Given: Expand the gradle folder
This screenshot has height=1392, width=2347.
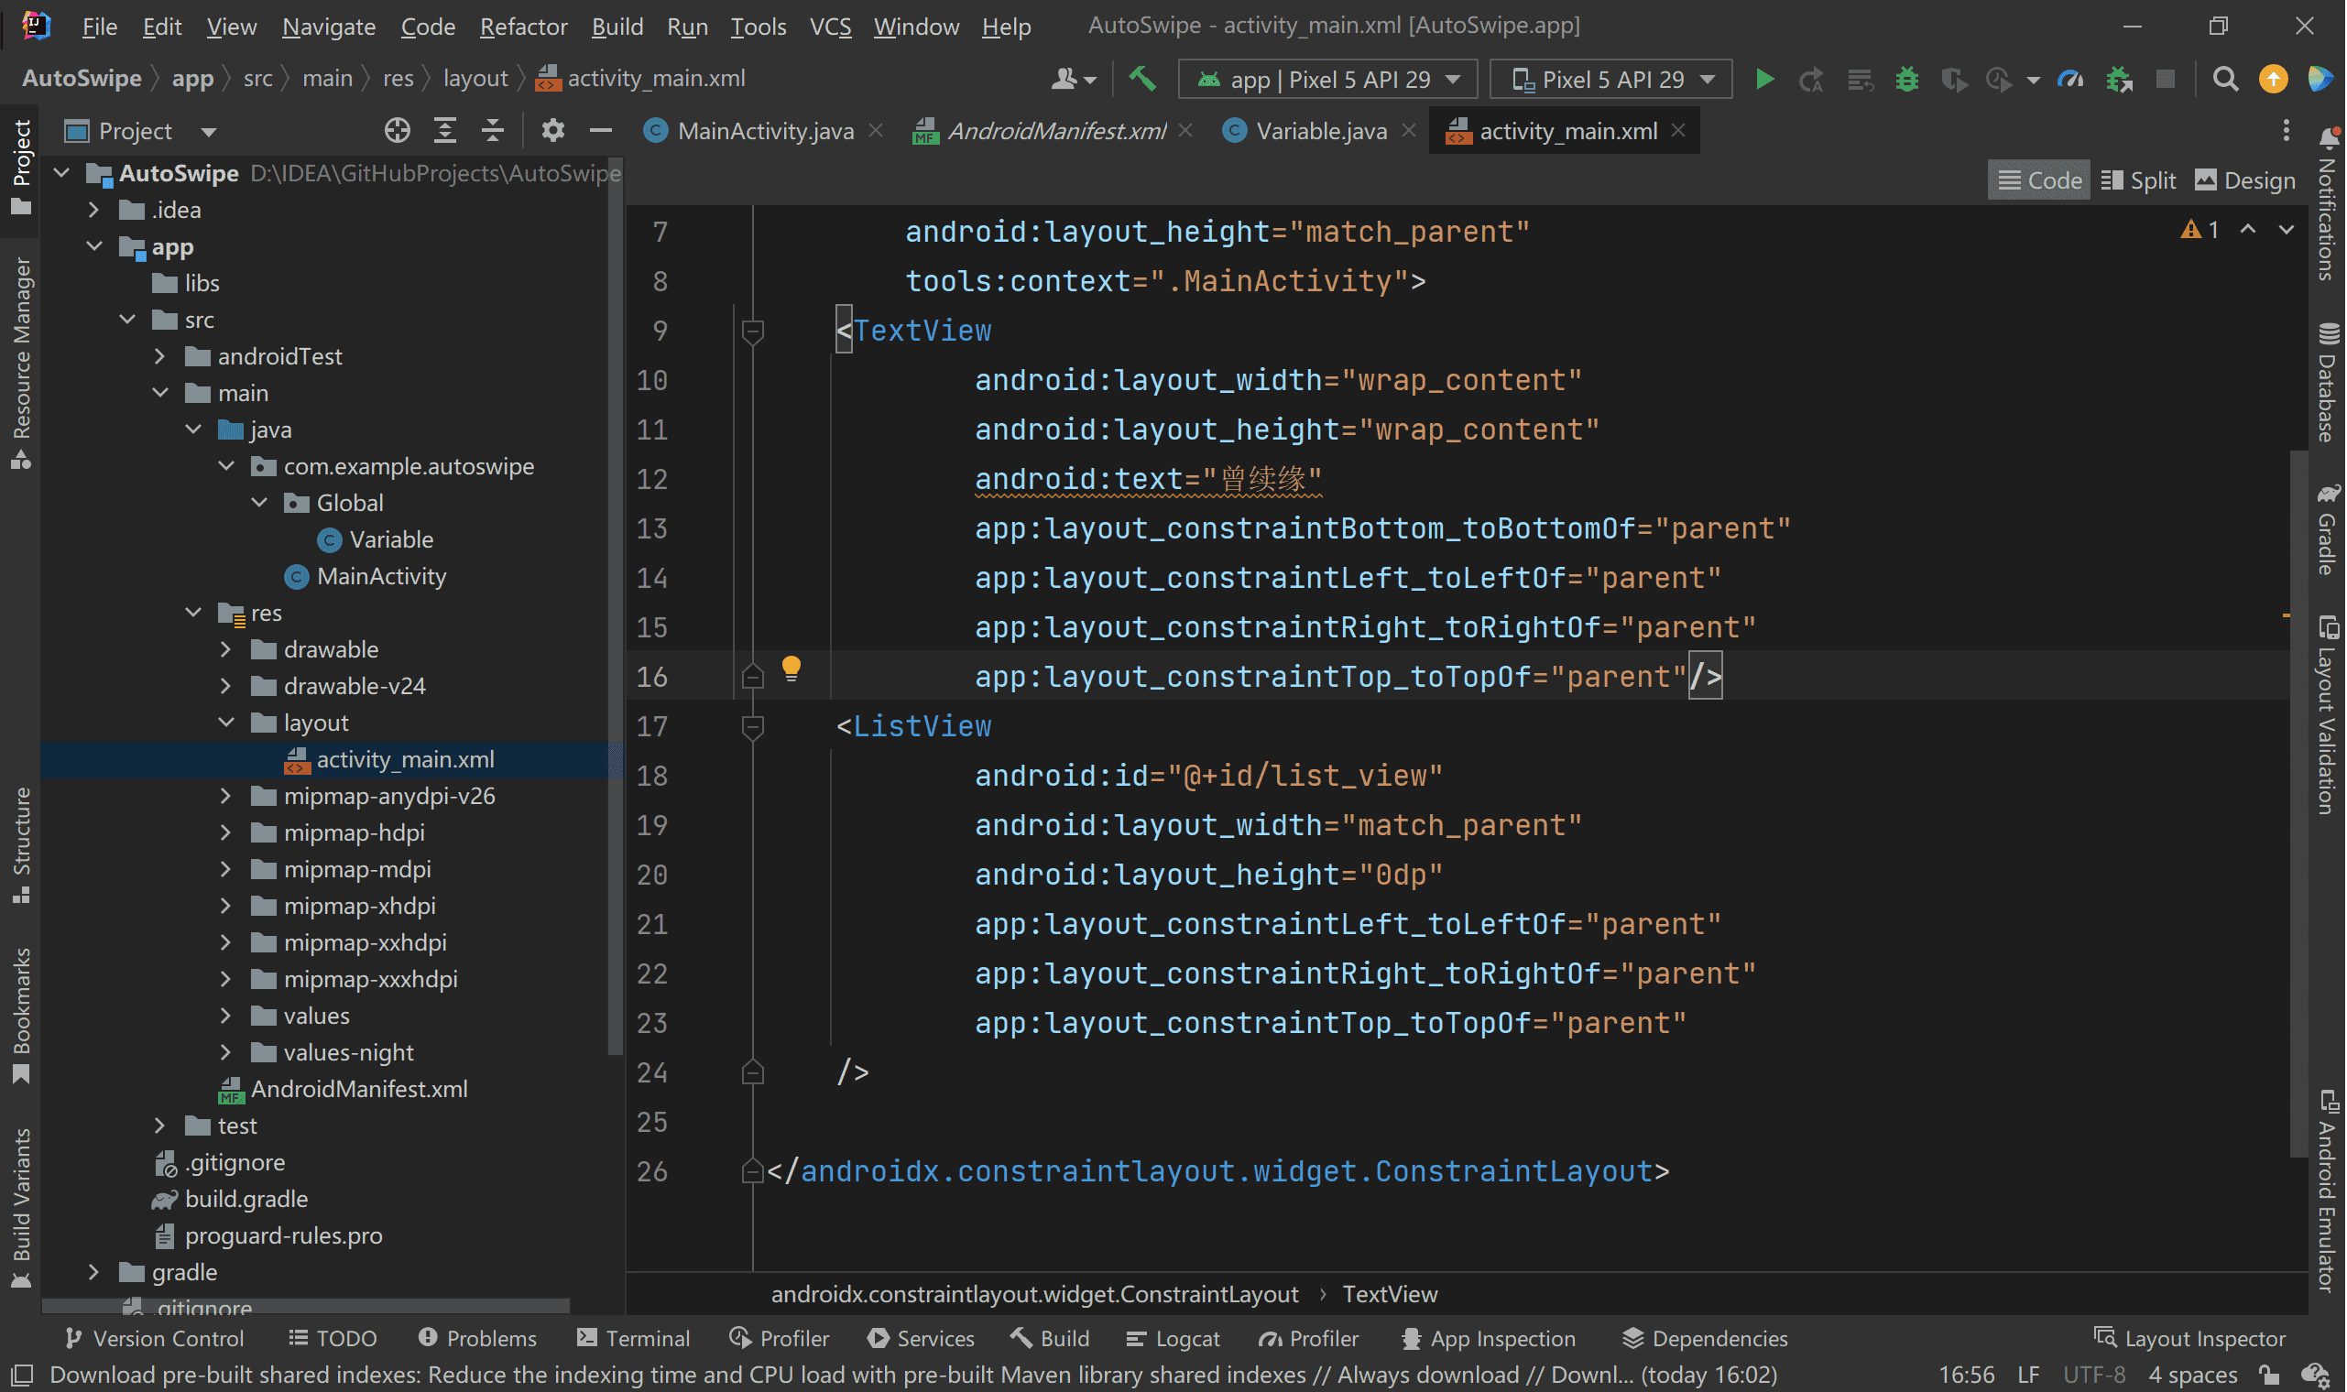Looking at the screenshot, I should click(93, 1272).
